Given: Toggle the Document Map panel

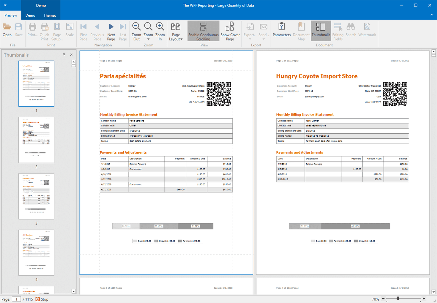Looking at the screenshot, I should click(x=301, y=31).
